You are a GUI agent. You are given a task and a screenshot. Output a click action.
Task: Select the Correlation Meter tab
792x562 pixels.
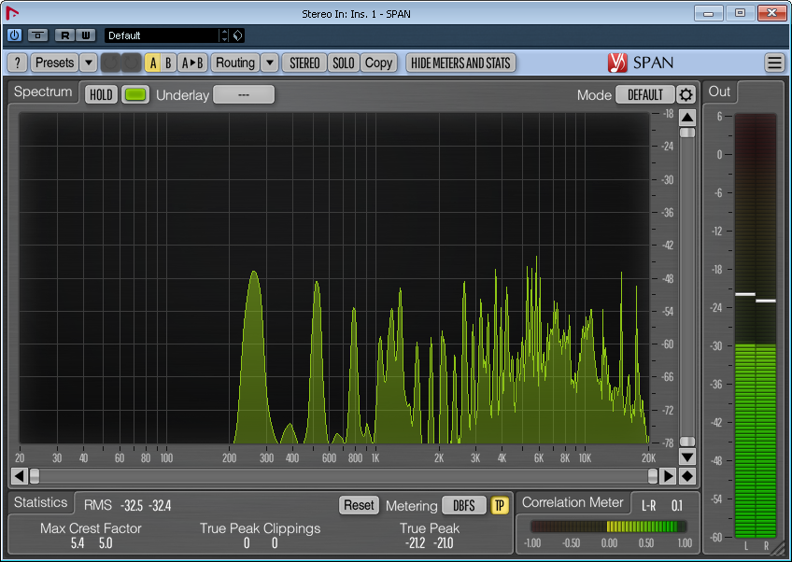coord(573,502)
